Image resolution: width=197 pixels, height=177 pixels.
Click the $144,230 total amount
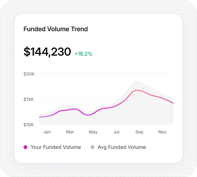[x=47, y=52]
